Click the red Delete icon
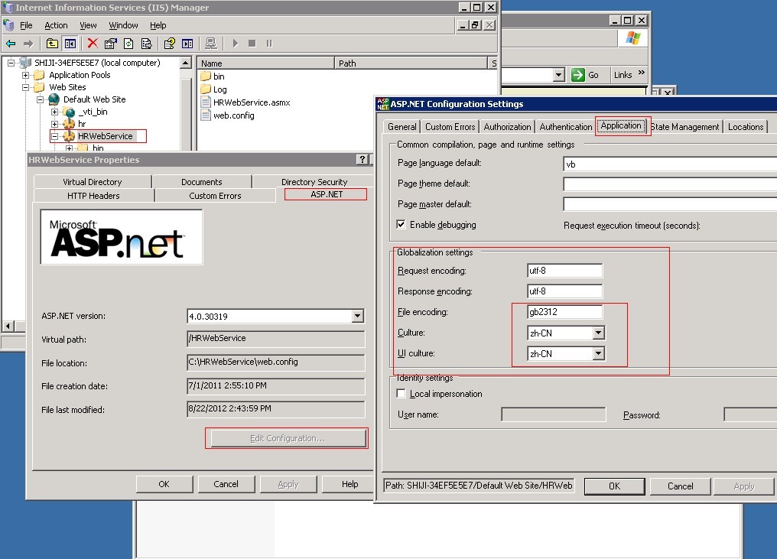 [93, 44]
